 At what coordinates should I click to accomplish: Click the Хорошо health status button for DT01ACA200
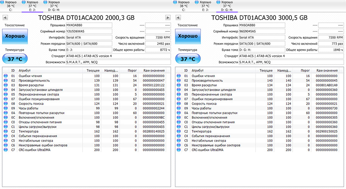point(15,36)
